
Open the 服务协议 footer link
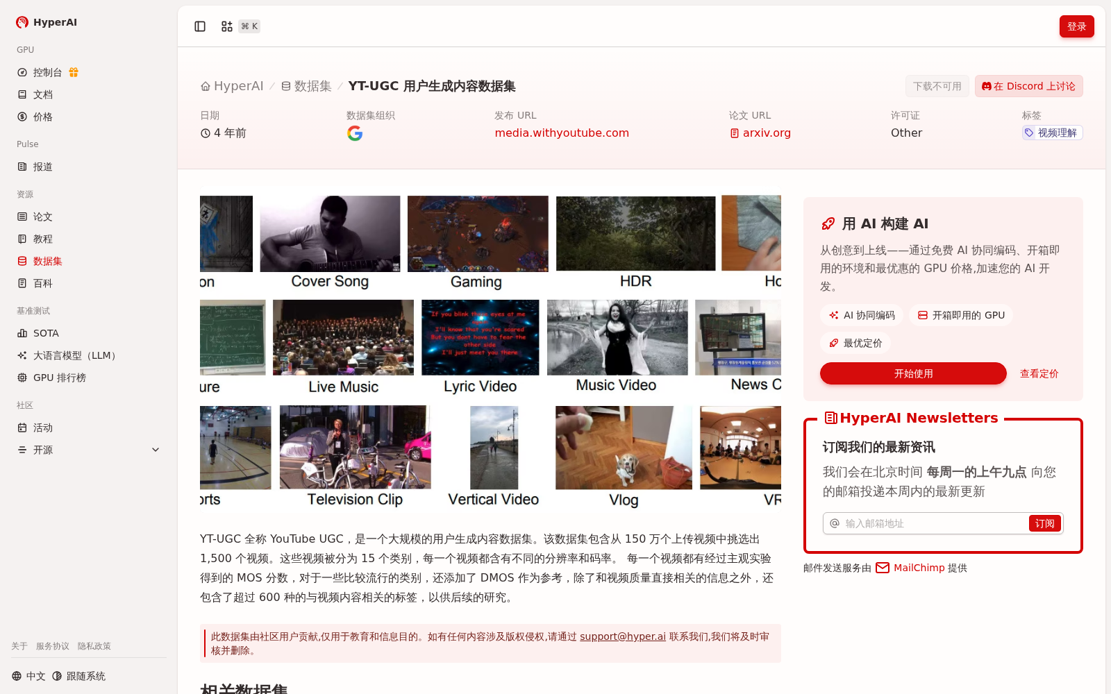[53, 646]
